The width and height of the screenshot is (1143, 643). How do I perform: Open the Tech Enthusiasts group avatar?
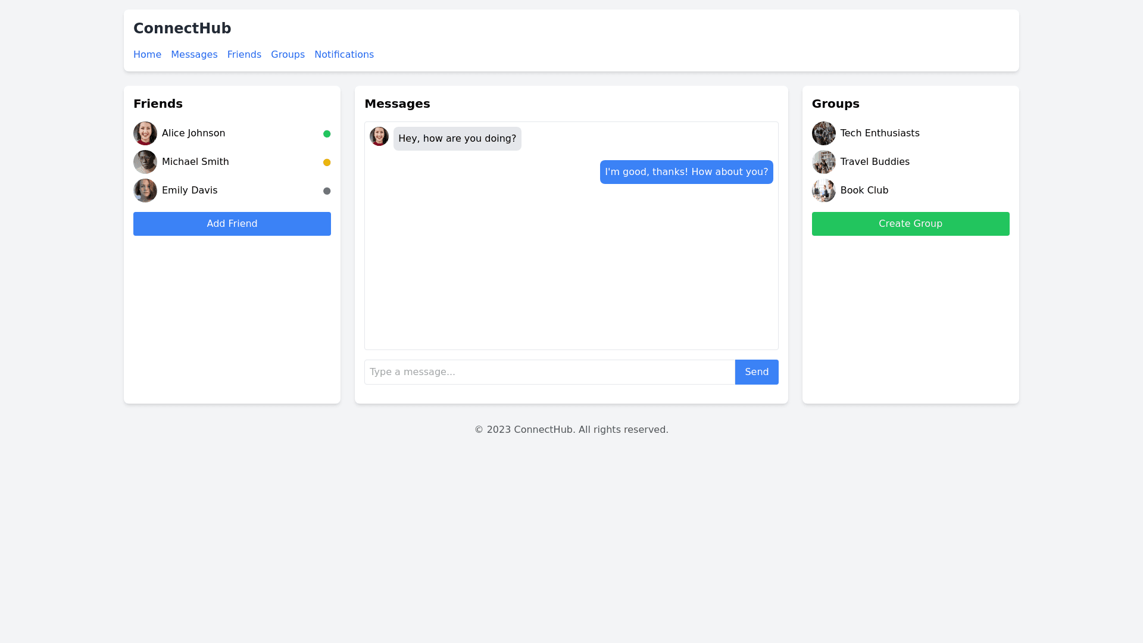click(824, 133)
